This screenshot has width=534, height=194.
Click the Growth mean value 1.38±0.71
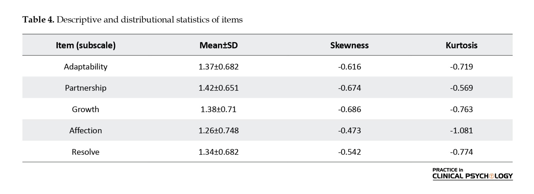pyautogui.click(x=218, y=109)
